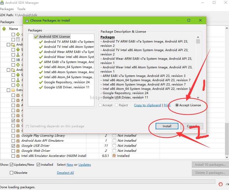Maximize the Choose Packages to Install dialog

tap(189, 20)
